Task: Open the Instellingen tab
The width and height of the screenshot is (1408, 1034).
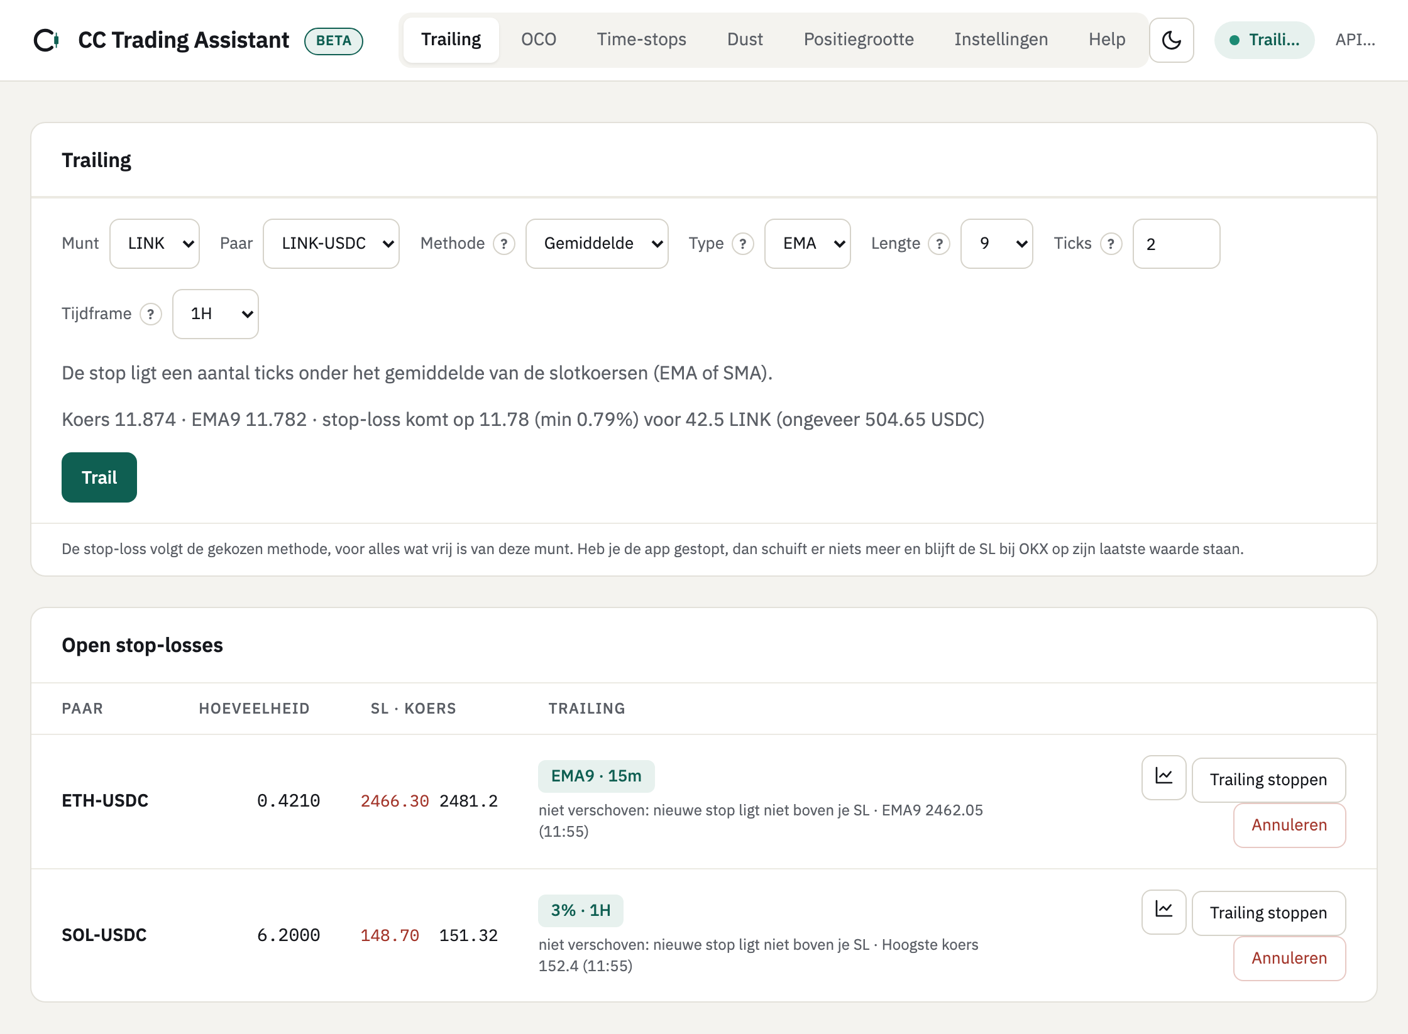Action: click(x=1001, y=40)
